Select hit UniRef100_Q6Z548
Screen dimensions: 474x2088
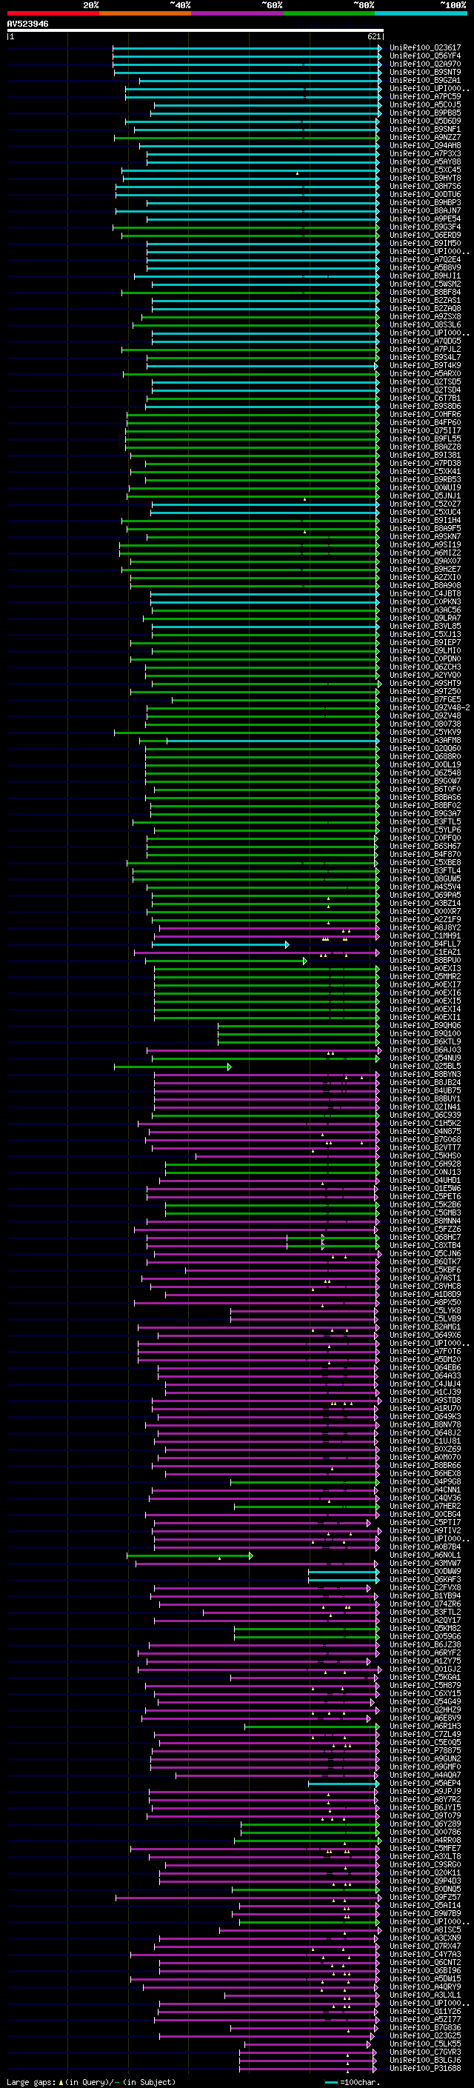[425, 773]
